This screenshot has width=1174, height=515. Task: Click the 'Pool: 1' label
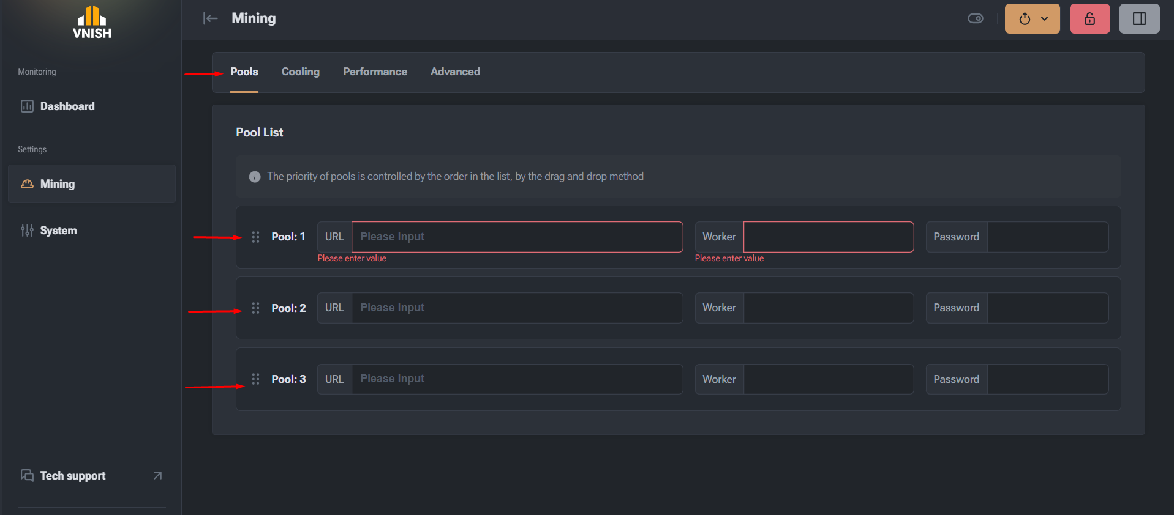[288, 237]
